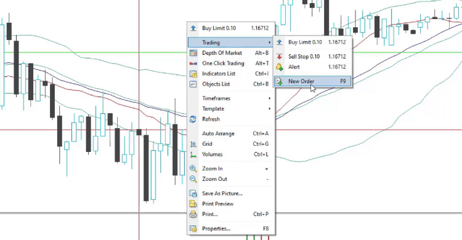Expand the Trading submenu arrow

click(x=269, y=42)
